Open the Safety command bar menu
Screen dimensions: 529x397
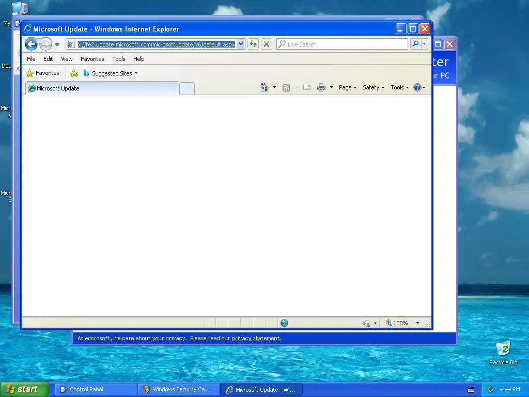coord(373,87)
